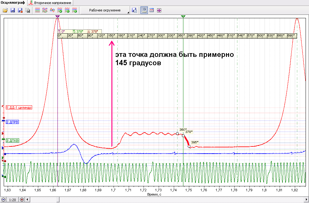This screenshot has width=309, height=203.
Task: Click the waveforms icon with green checkmark
Action: pyautogui.click(x=60, y=10)
